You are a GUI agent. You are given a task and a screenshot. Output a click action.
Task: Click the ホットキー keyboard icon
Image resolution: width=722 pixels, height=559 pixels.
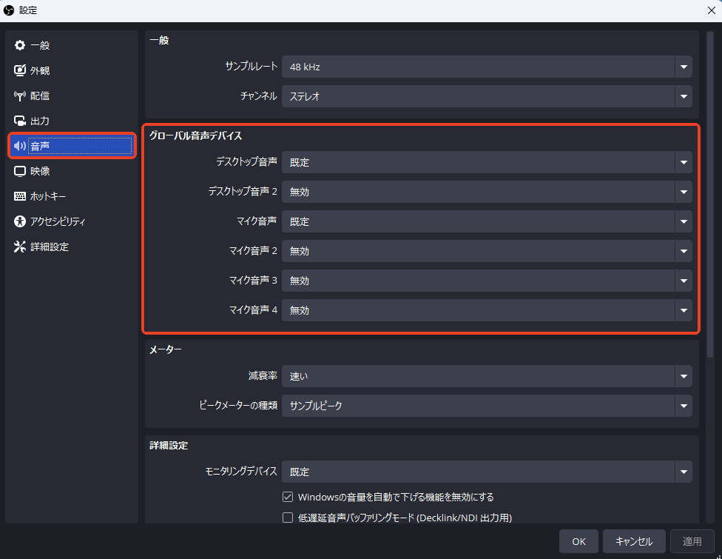point(20,196)
